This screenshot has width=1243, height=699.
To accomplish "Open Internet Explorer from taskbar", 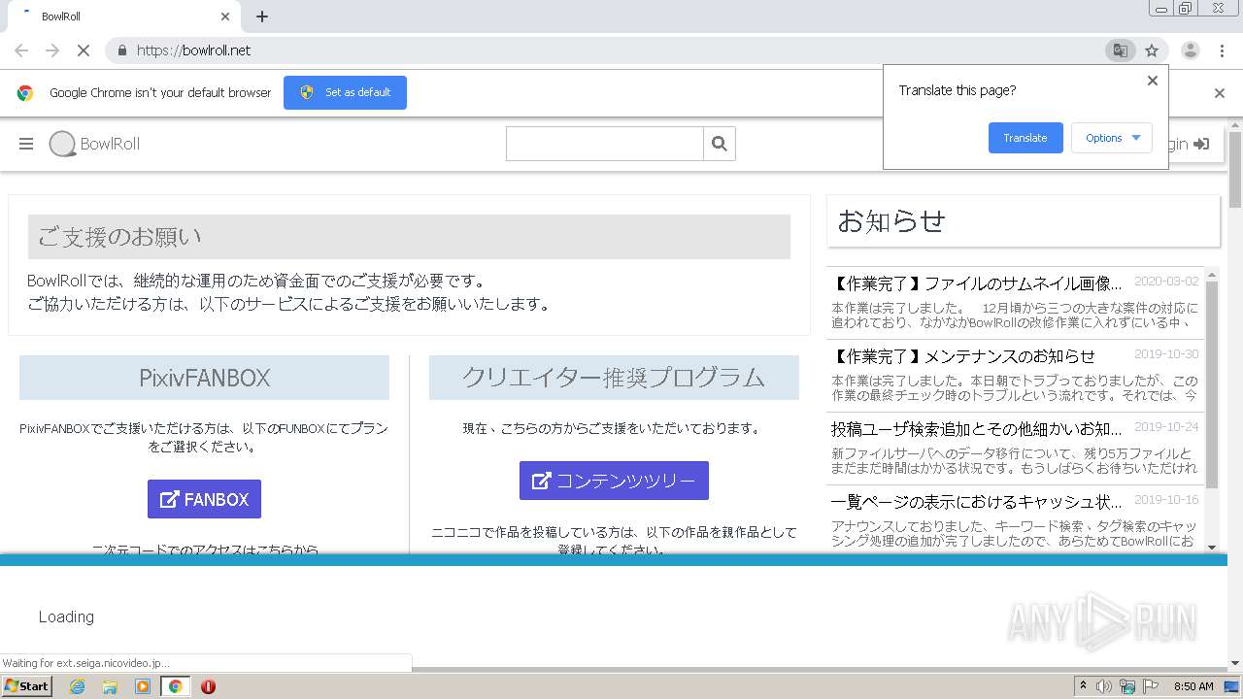I will (x=77, y=686).
